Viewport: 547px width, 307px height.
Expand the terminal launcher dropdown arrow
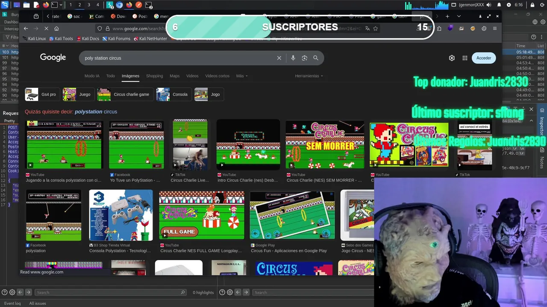[x=61, y=5]
